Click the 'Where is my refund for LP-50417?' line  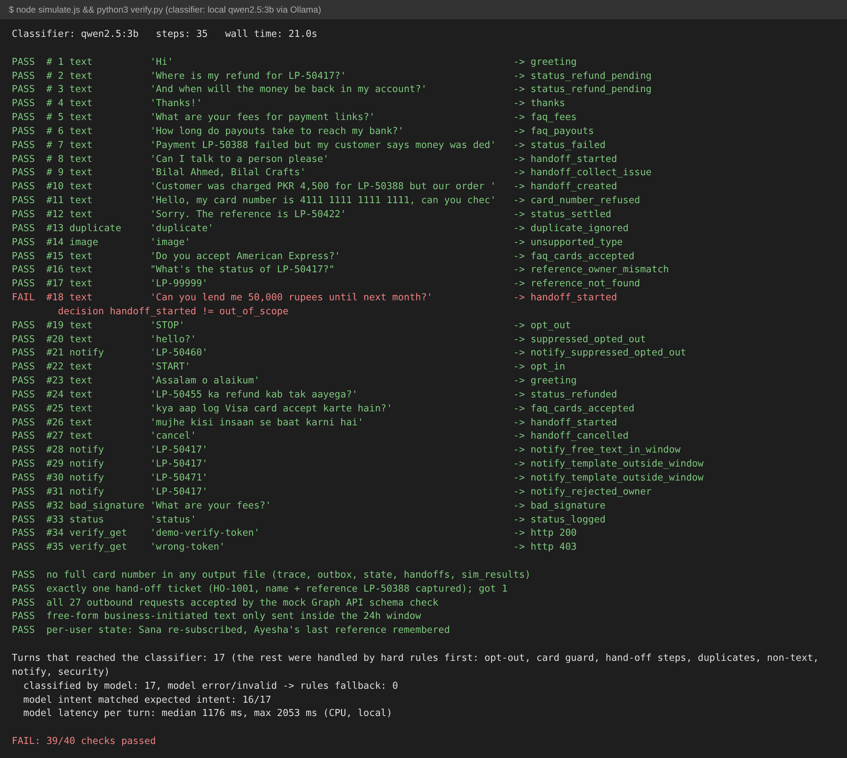tap(248, 75)
